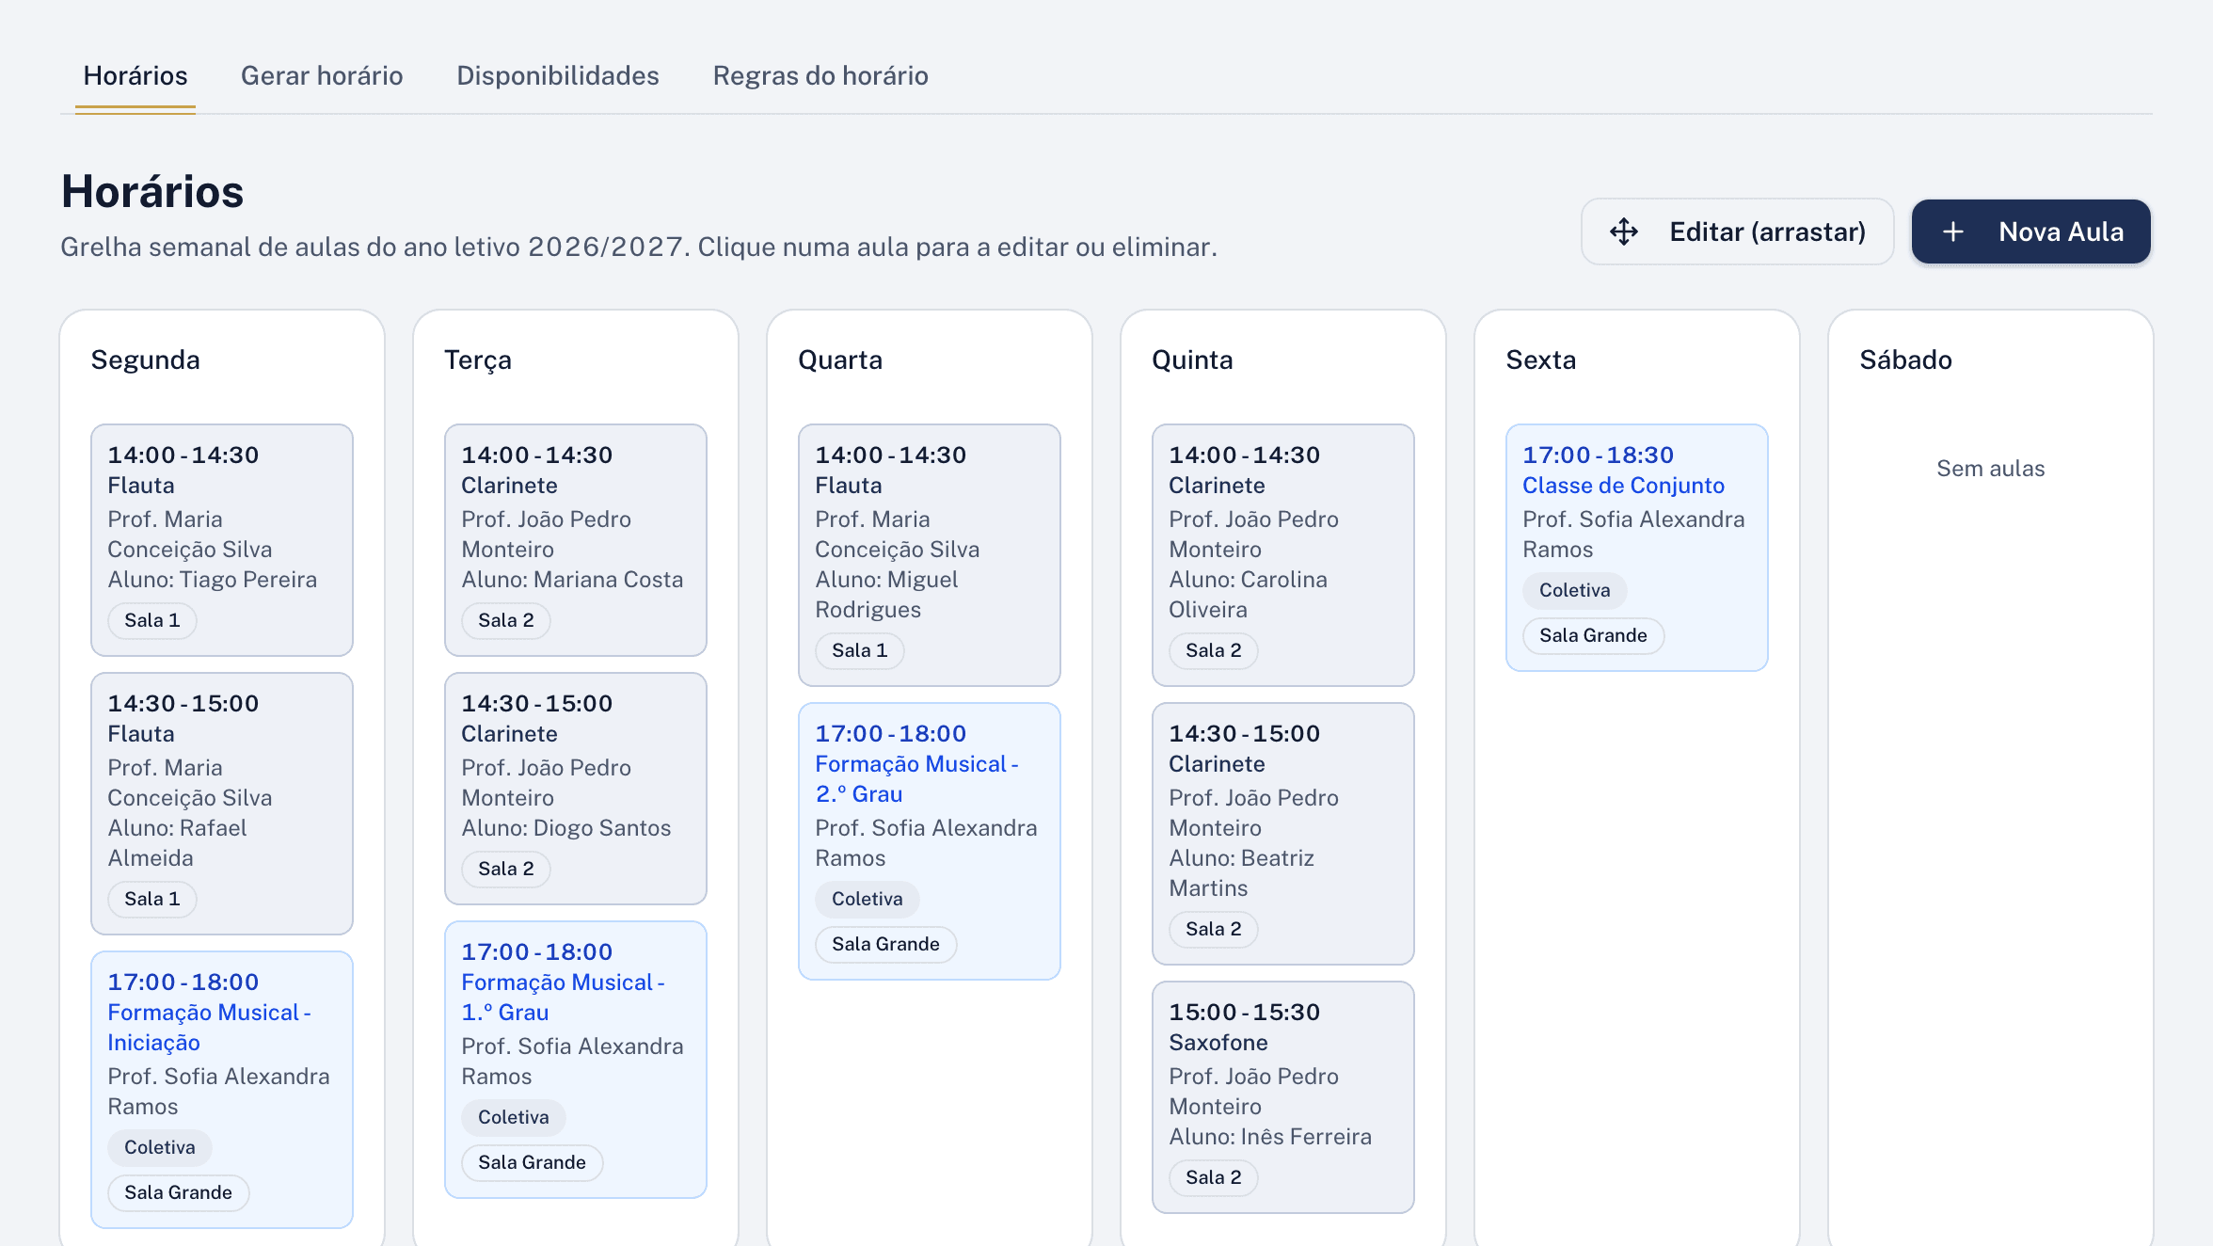Click Sala 2 tag on Mariana Costa lesson
The width and height of the screenshot is (2213, 1246).
[x=506, y=620]
